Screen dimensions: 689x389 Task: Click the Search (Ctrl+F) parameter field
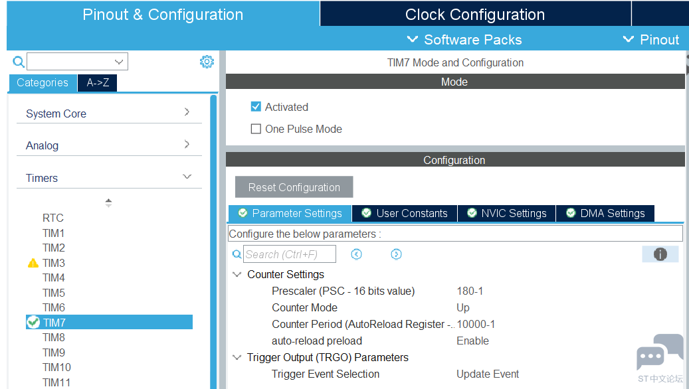pos(290,254)
